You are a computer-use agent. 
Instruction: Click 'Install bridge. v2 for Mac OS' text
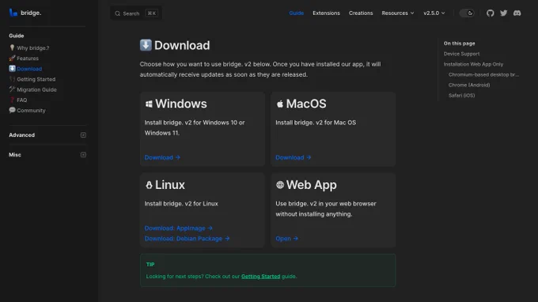point(316,123)
